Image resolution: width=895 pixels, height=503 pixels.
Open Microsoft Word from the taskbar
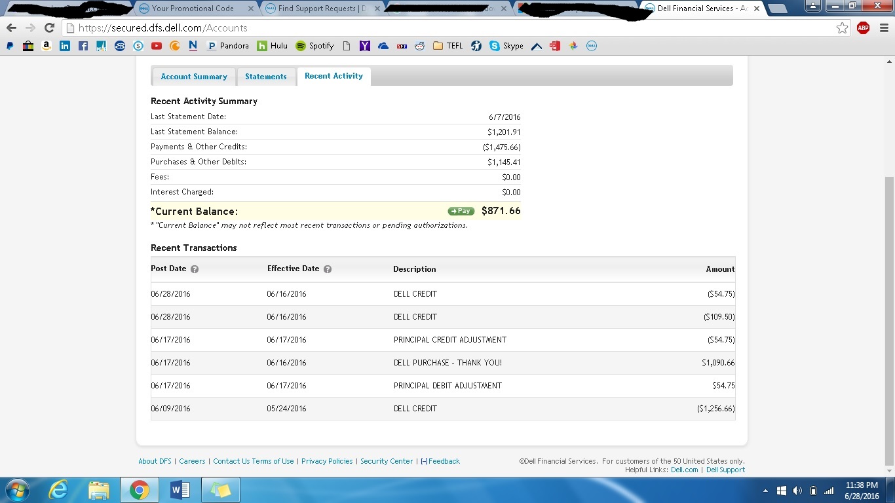coord(180,490)
